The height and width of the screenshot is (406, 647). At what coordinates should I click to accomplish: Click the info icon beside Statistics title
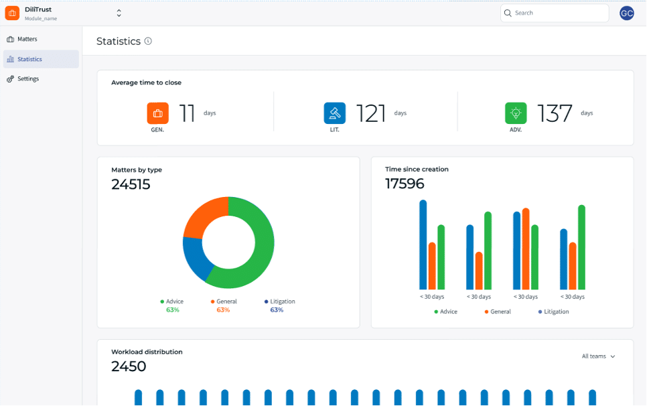tap(148, 41)
